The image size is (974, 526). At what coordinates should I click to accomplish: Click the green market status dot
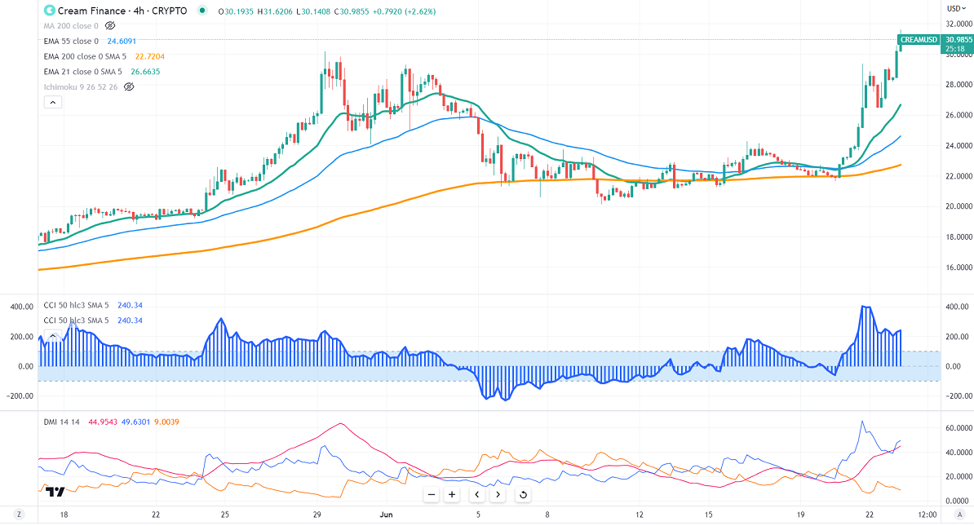click(x=201, y=11)
